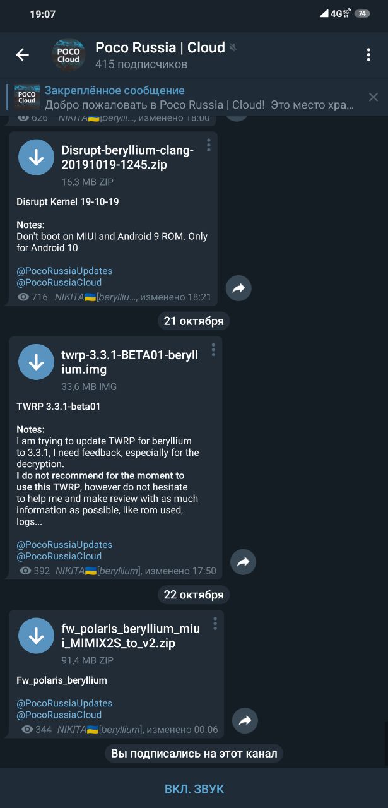Viewport: 388px width, 808px height.
Task: Open options for the TWRP image file
Action: click(213, 350)
